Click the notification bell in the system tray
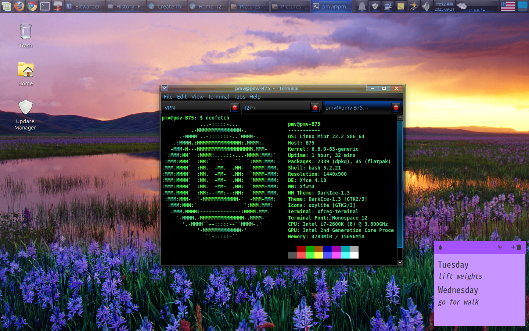This screenshot has width=529, height=331. [x=362, y=6]
